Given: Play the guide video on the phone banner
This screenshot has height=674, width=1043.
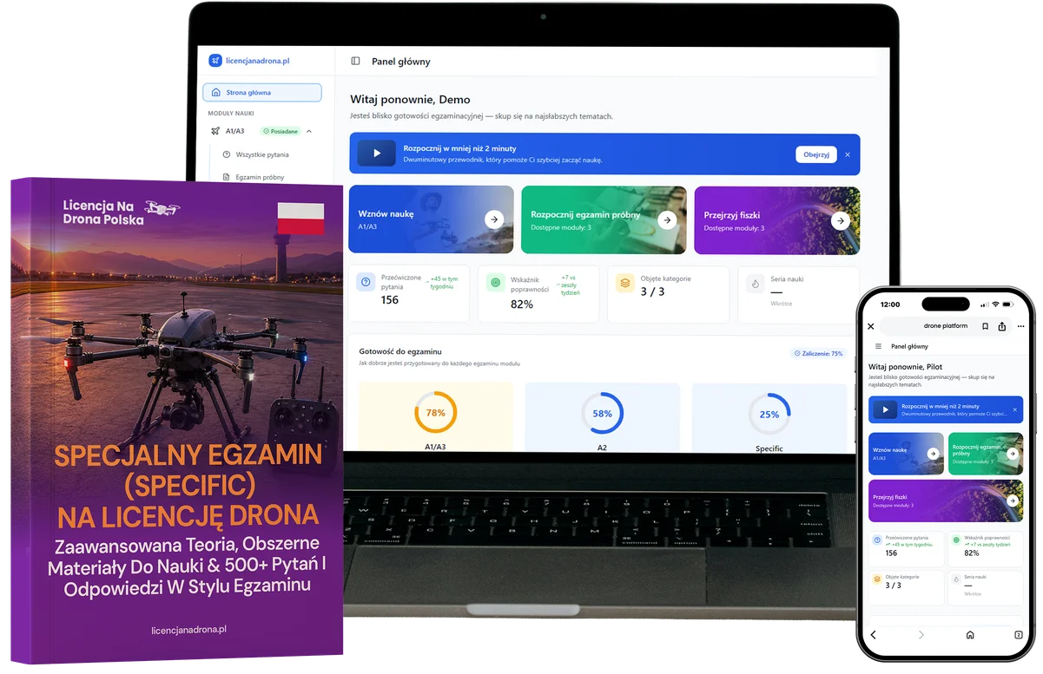Looking at the screenshot, I should tap(885, 409).
